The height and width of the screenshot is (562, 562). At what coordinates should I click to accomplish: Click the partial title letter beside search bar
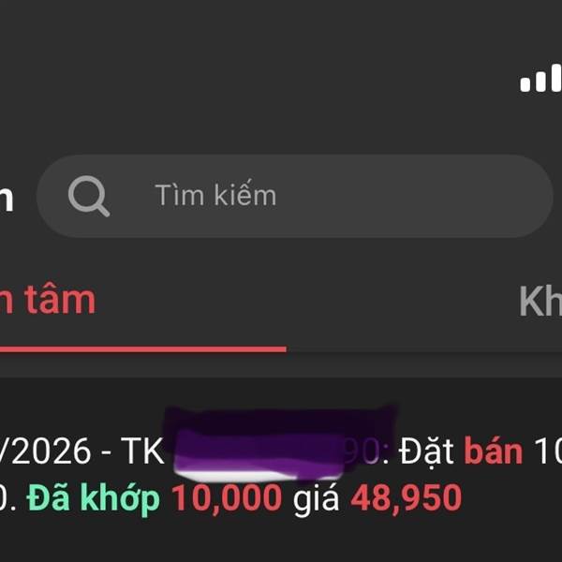(x=7, y=200)
